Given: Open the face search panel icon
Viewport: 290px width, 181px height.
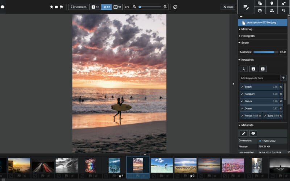Looking at the screenshot, I should [260, 10].
